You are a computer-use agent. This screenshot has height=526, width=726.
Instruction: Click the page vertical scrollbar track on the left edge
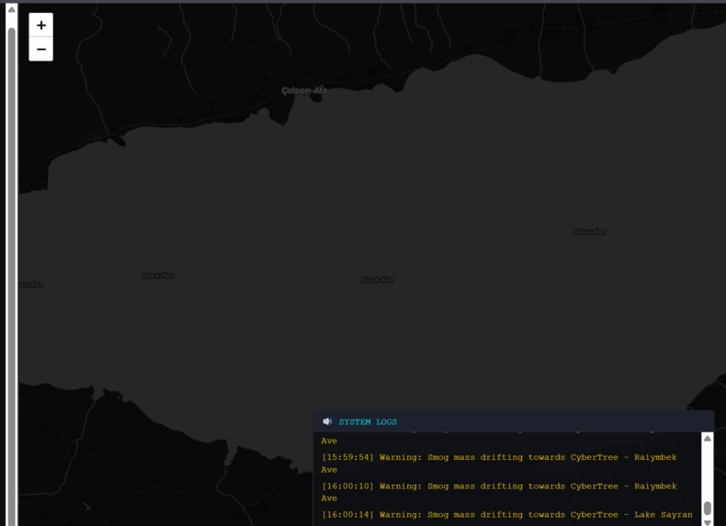12,275
